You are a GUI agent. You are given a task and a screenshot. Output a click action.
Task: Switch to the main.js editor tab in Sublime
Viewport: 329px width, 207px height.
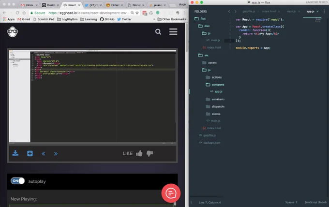pos(291,11)
